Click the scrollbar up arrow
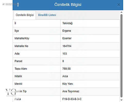Image resolution: width=136 pixels, height=102 pixels. point(121,12)
